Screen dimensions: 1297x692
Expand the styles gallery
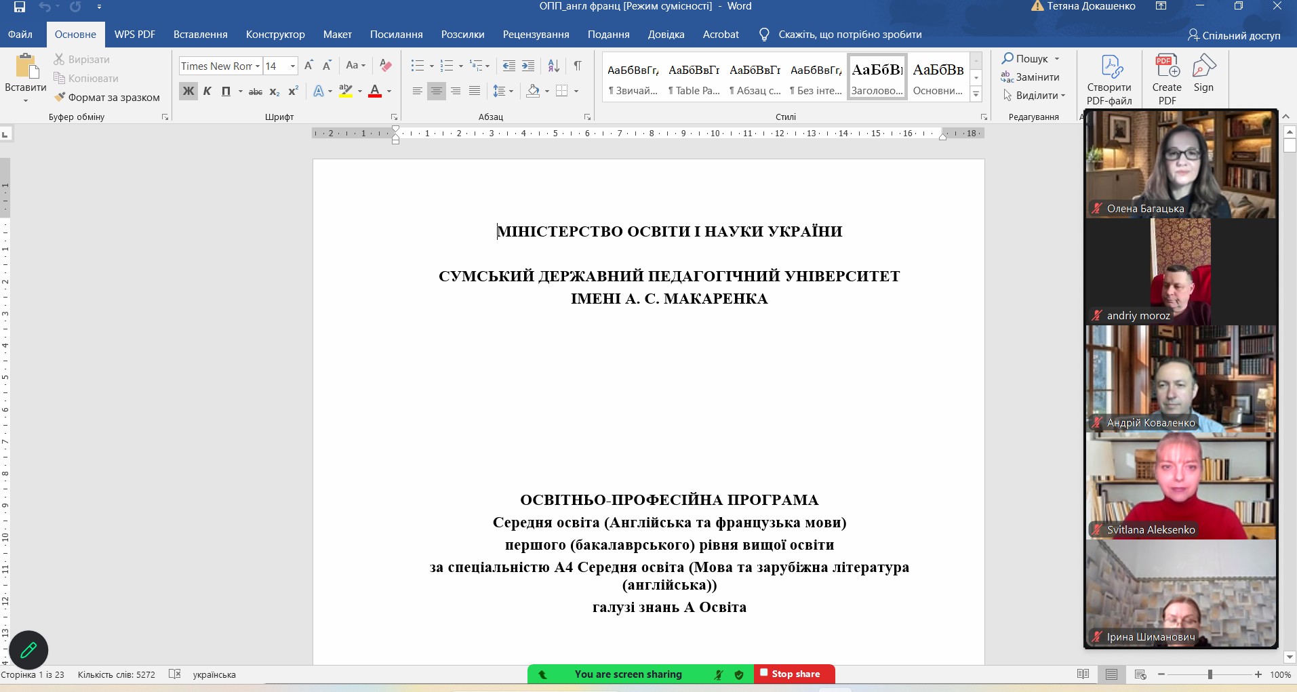[976, 94]
